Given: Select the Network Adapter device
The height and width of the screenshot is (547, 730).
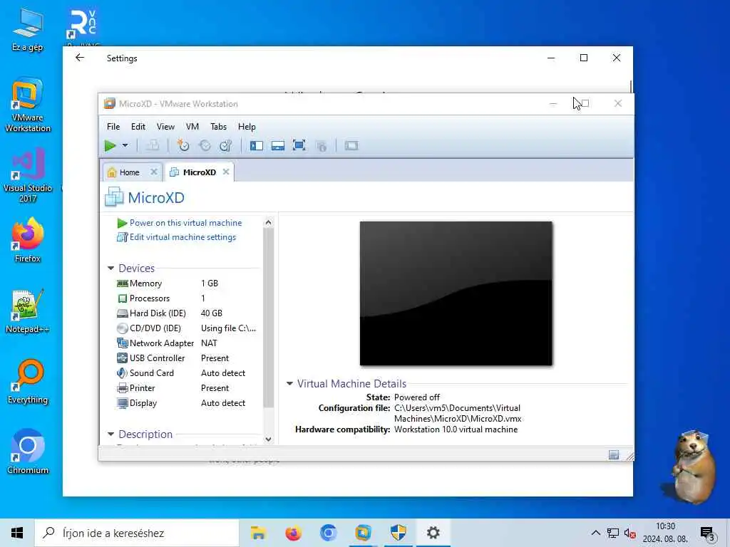Looking at the screenshot, I should (x=187, y=343).
